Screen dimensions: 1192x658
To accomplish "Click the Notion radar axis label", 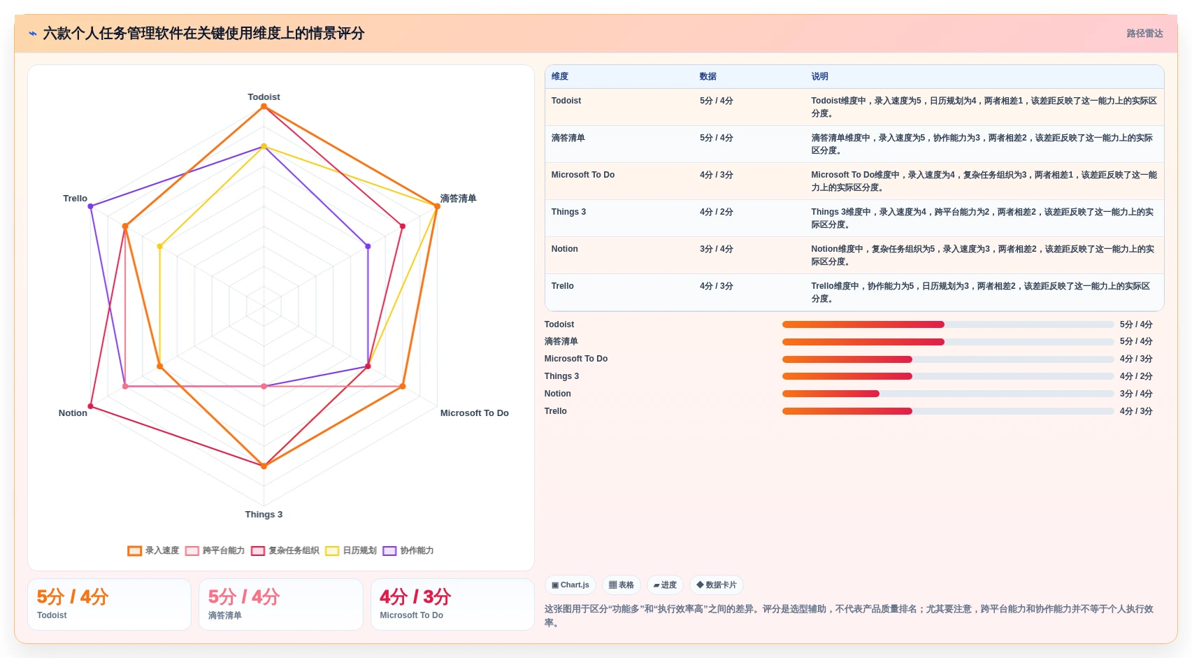I will (73, 413).
